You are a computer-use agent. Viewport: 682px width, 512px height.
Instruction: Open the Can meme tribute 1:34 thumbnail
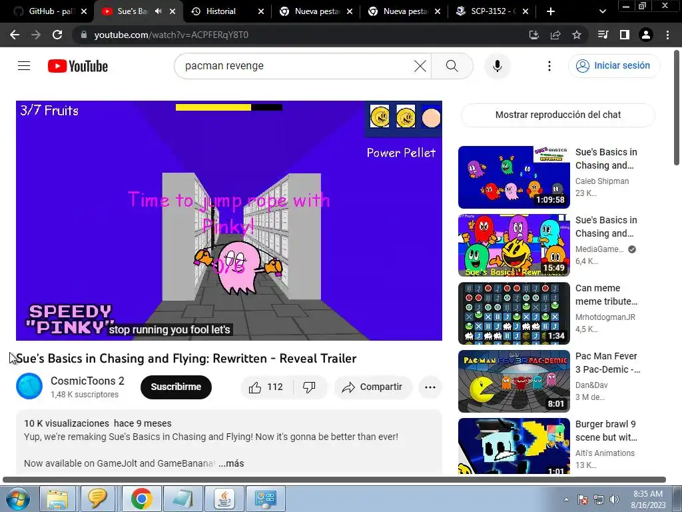point(513,313)
